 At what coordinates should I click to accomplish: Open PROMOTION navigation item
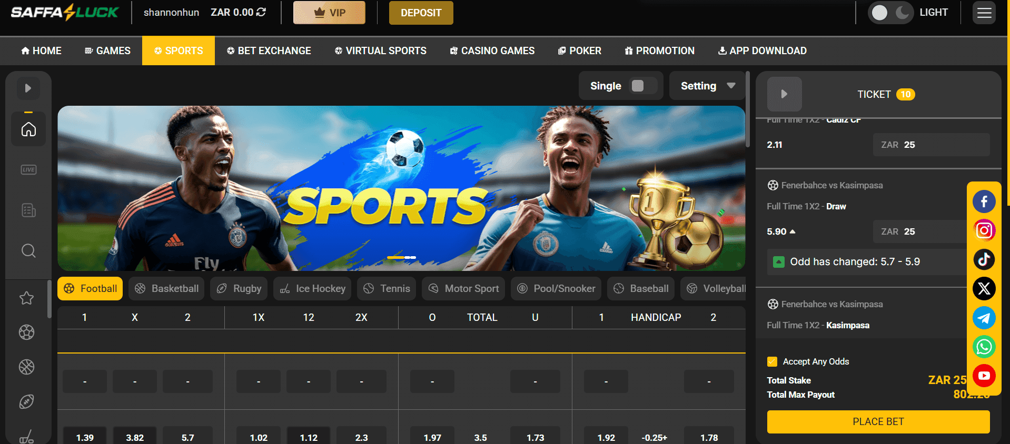click(660, 51)
